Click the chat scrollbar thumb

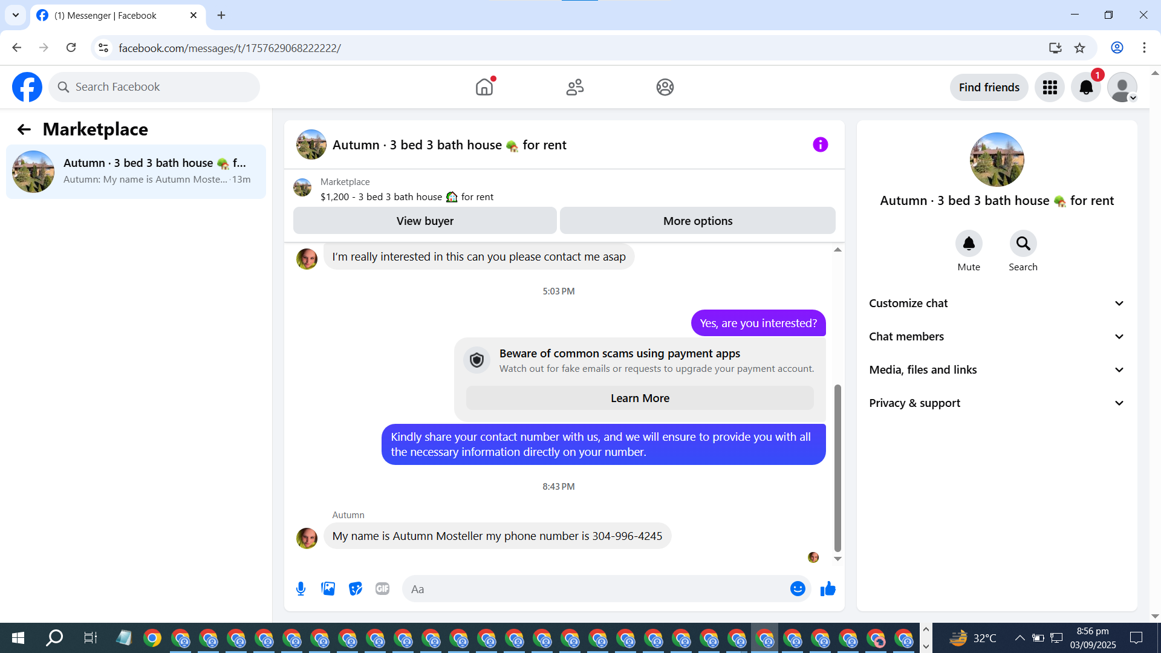[x=837, y=468]
